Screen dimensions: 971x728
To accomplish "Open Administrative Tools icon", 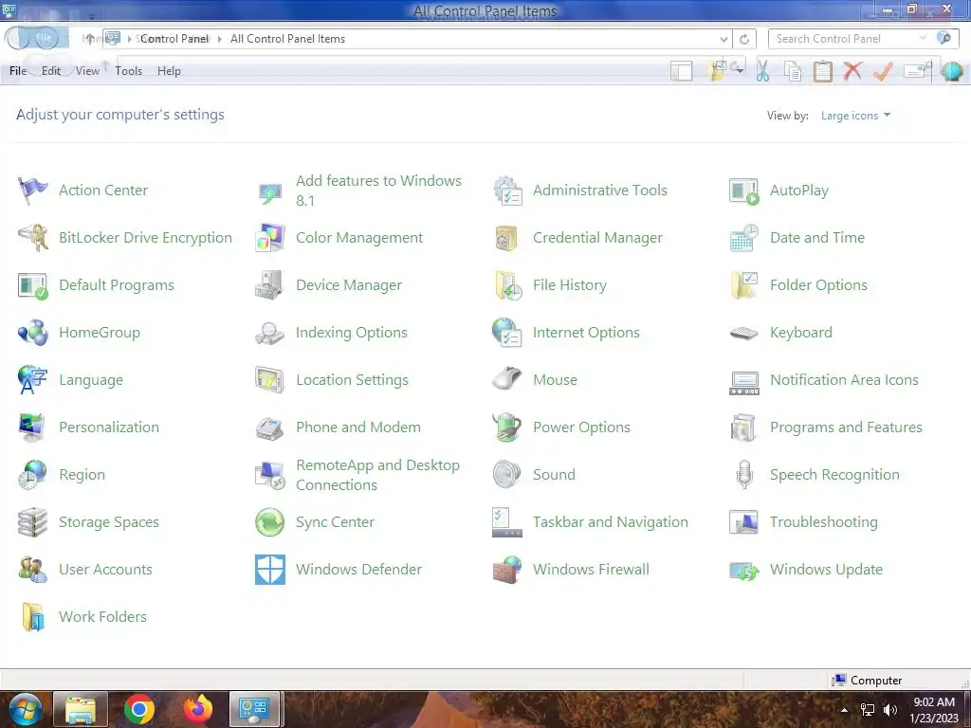I will point(507,191).
